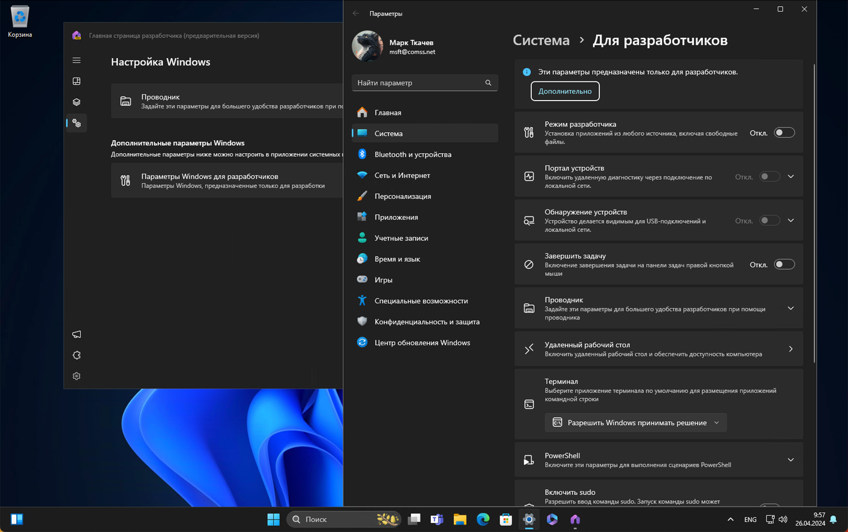Launch the purple app icon left of Dev Home

point(552,519)
